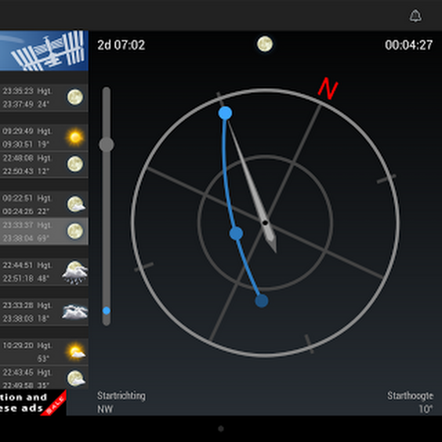Tap the full moon icon on the 23:35:23 pass
Viewport: 442px width, 442px height.
(x=75, y=97)
